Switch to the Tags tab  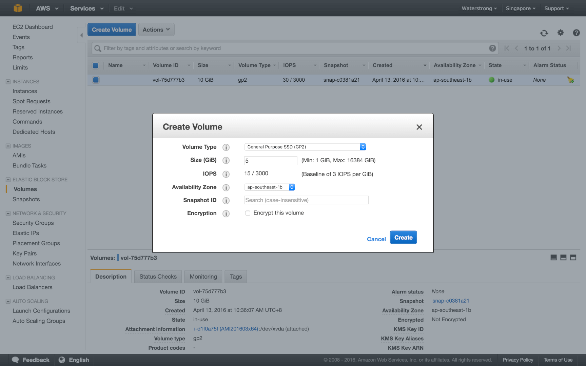(x=236, y=277)
